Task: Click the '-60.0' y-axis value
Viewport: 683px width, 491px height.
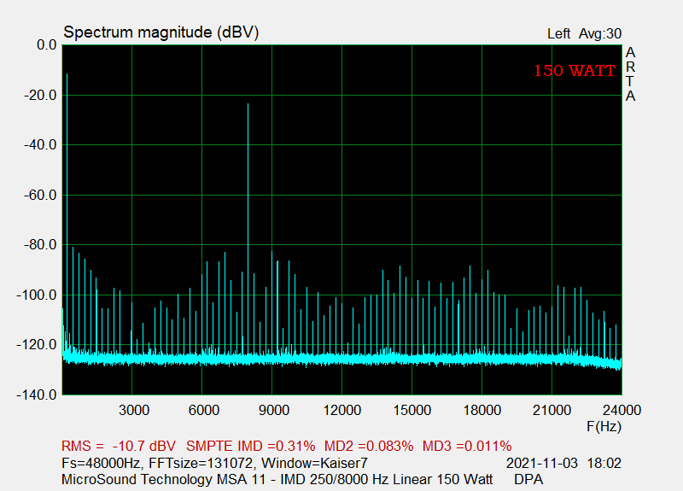Action: [x=40, y=195]
